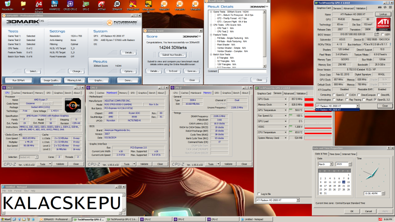Open the Start menu

click(x=6, y=220)
